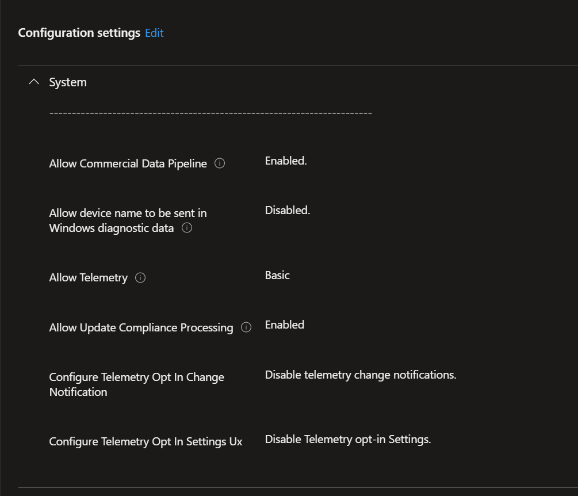Click the Edit link for Configuration settings

pos(154,33)
